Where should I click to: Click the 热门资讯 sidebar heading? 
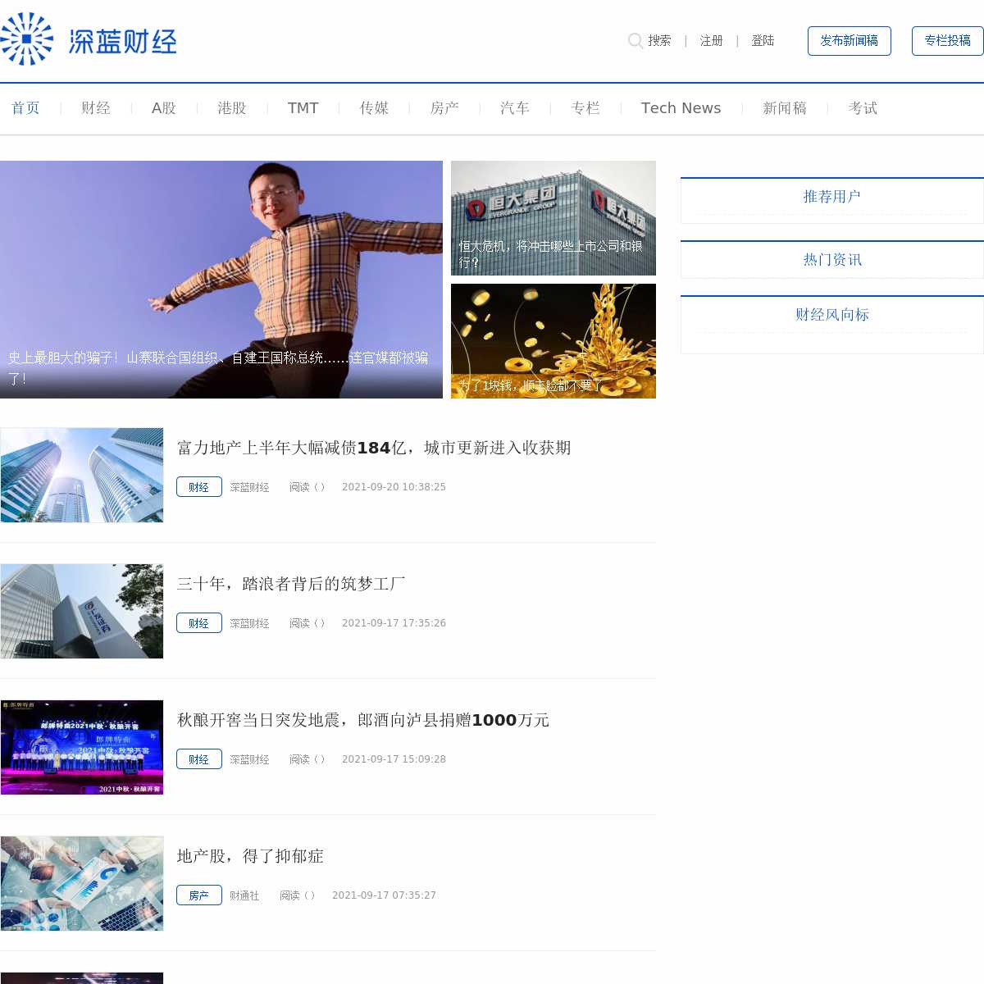click(x=831, y=260)
